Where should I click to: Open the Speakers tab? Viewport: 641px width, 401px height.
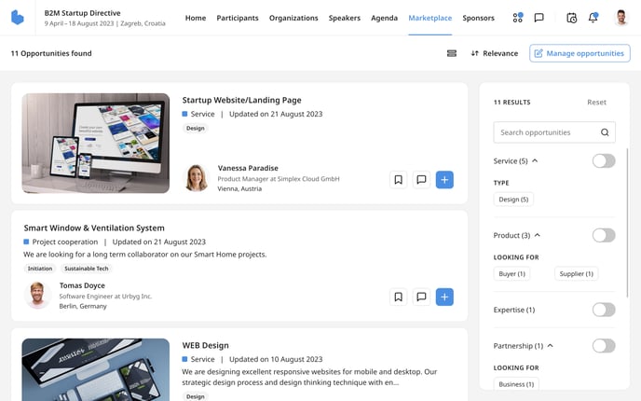tap(344, 18)
